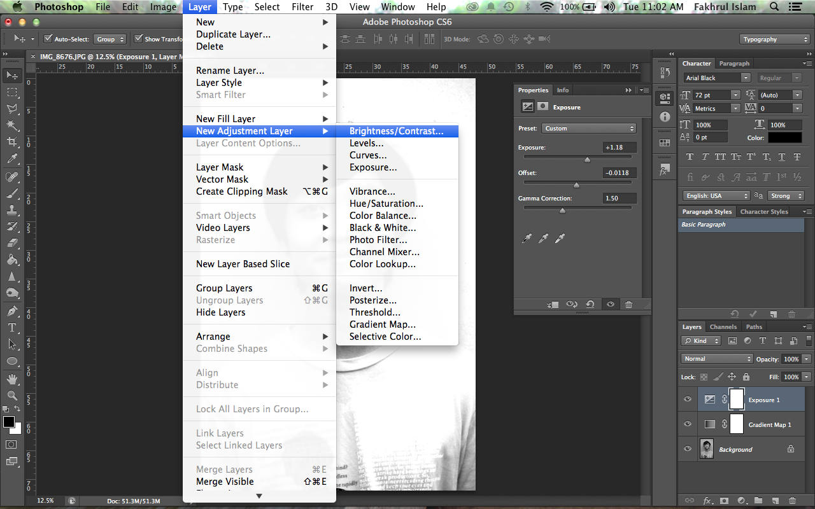Viewport: 815px width, 509px height.
Task: Reset adjustment defaults in Properties panel
Action: point(590,305)
